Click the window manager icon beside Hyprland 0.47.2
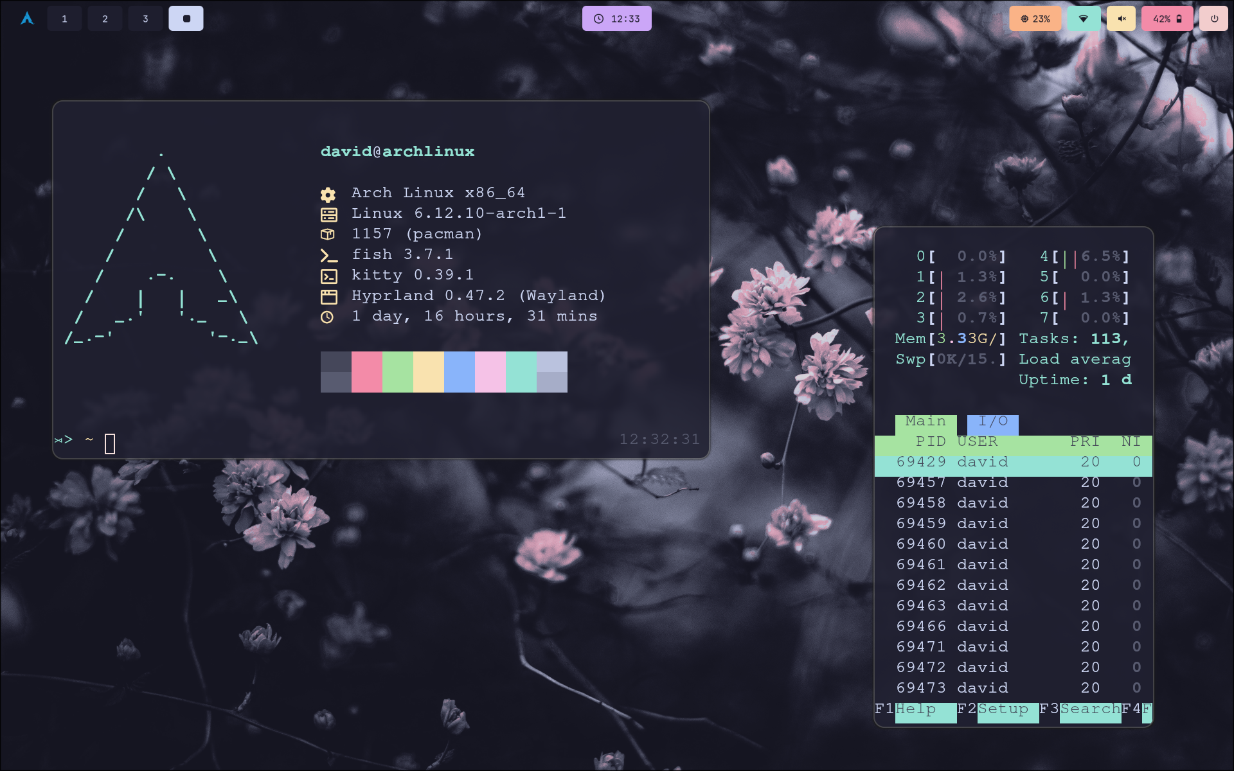The height and width of the screenshot is (771, 1234). pyautogui.click(x=330, y=296)
